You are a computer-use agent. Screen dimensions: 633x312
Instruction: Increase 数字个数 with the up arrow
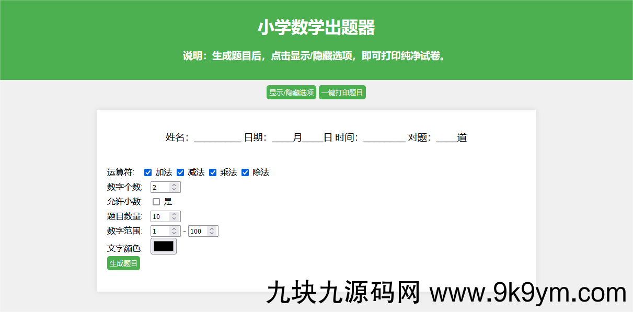(x=174, y=185)
